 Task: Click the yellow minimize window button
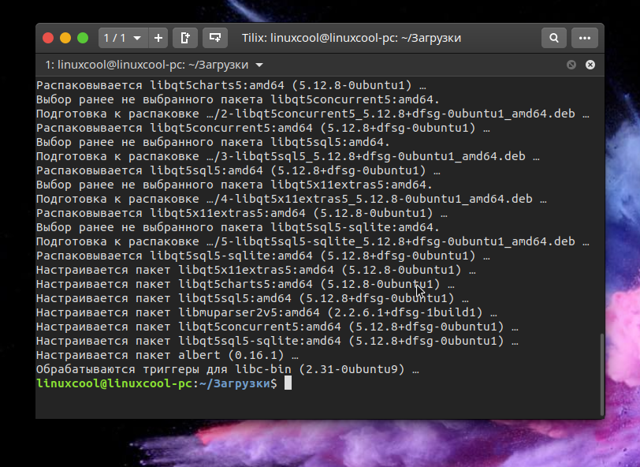point(65,38)
